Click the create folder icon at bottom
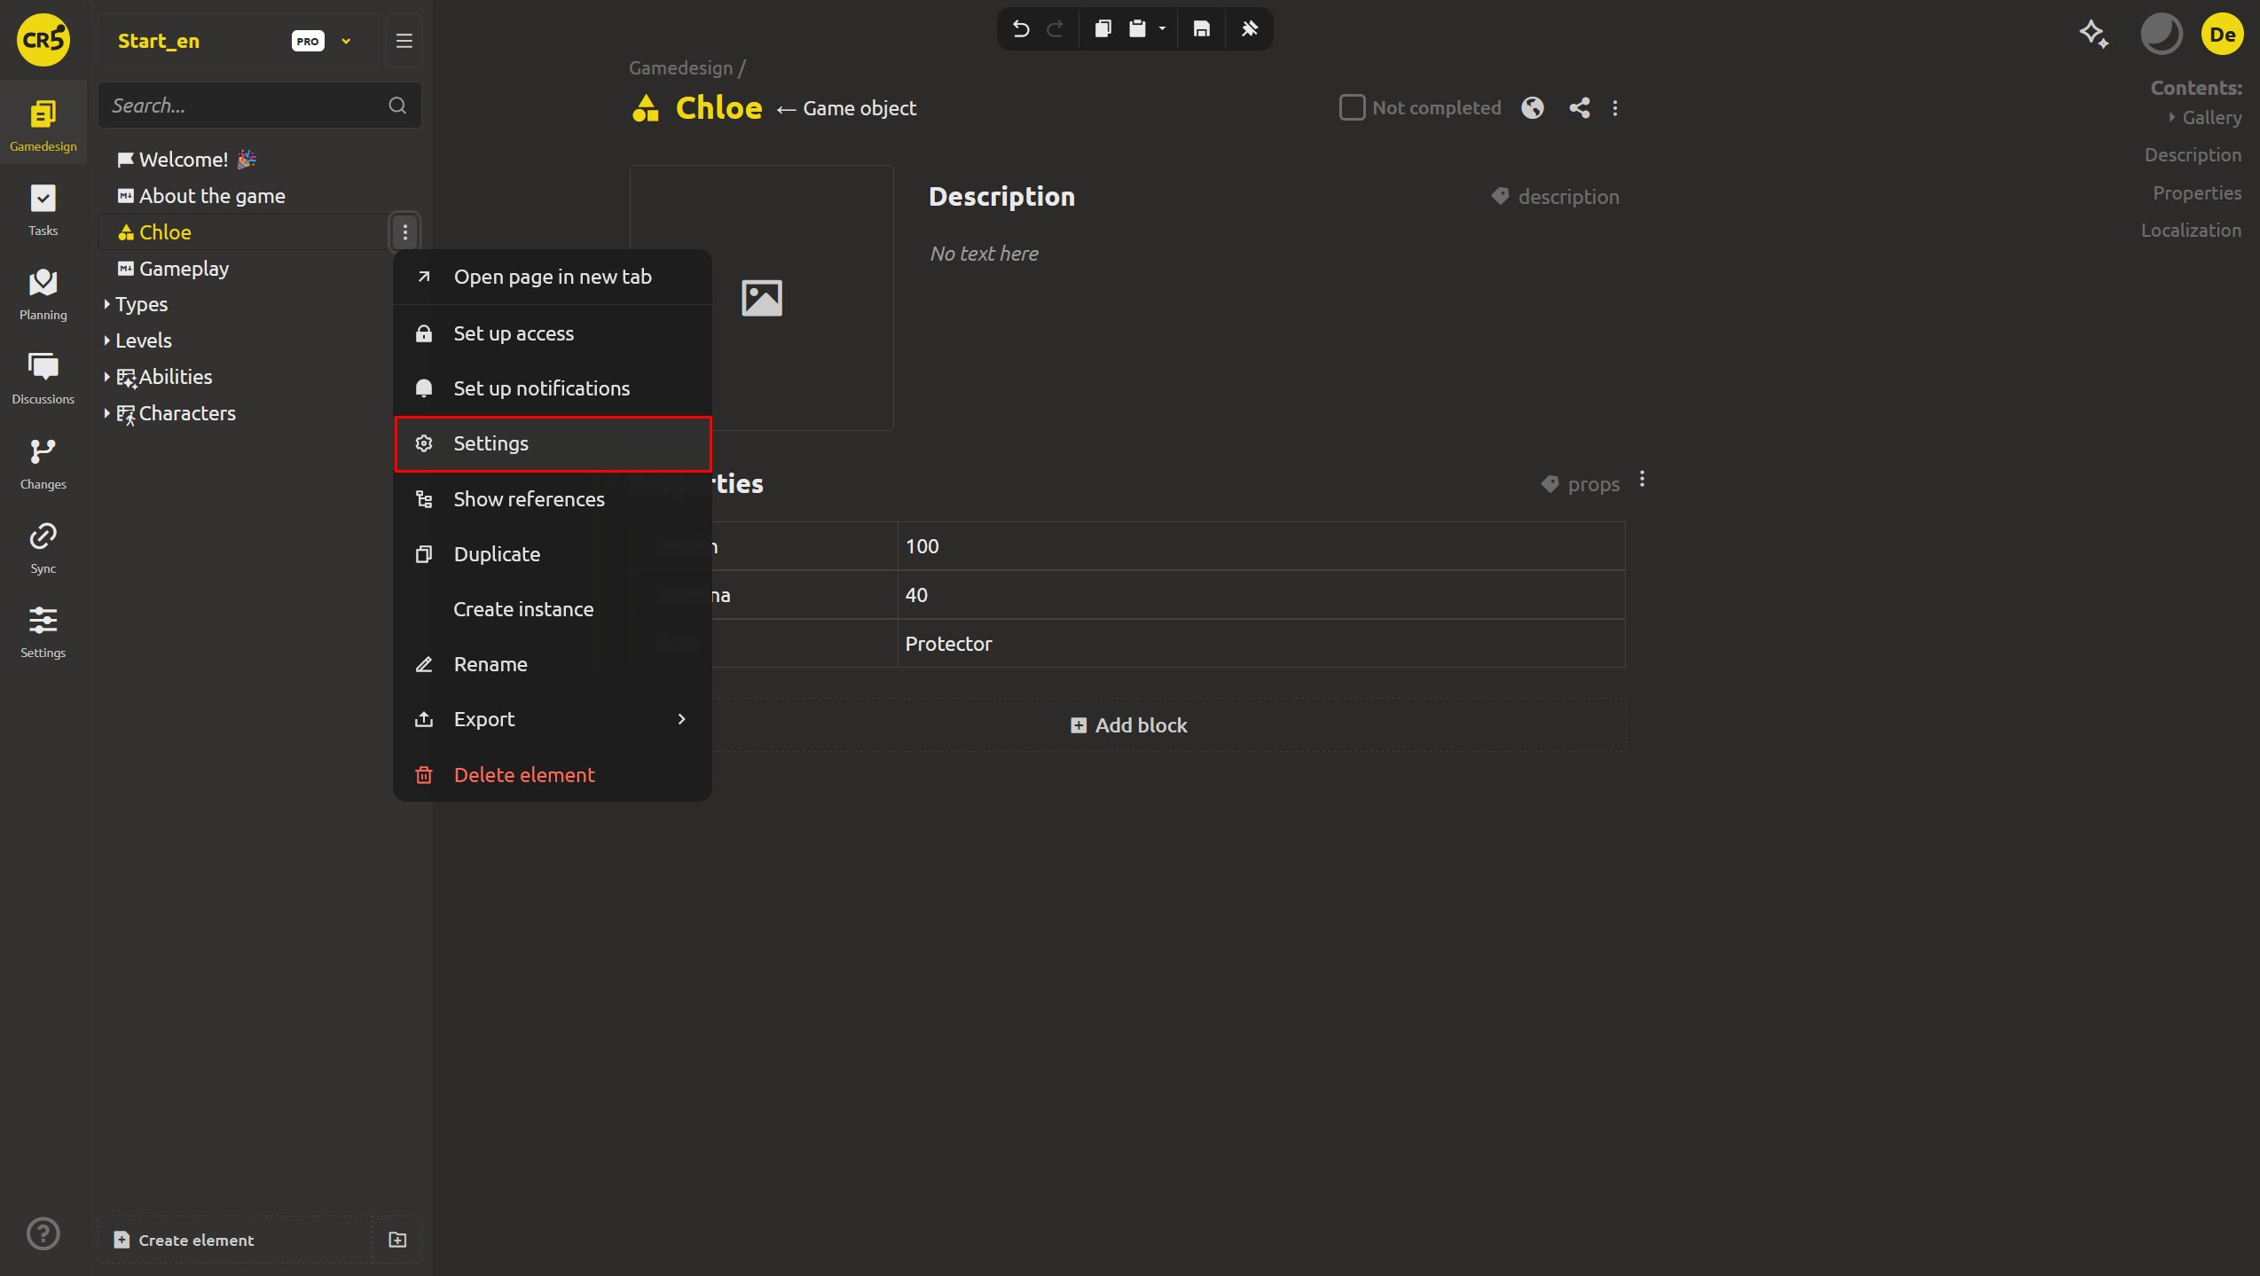 pyautogui.click(x=397, y=1240)
